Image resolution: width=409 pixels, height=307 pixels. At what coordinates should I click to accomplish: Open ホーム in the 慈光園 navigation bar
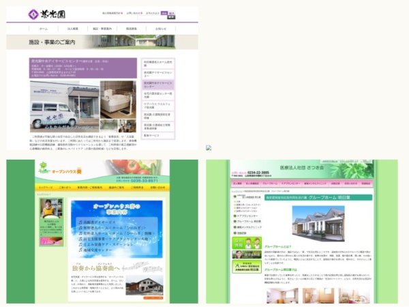44,29
